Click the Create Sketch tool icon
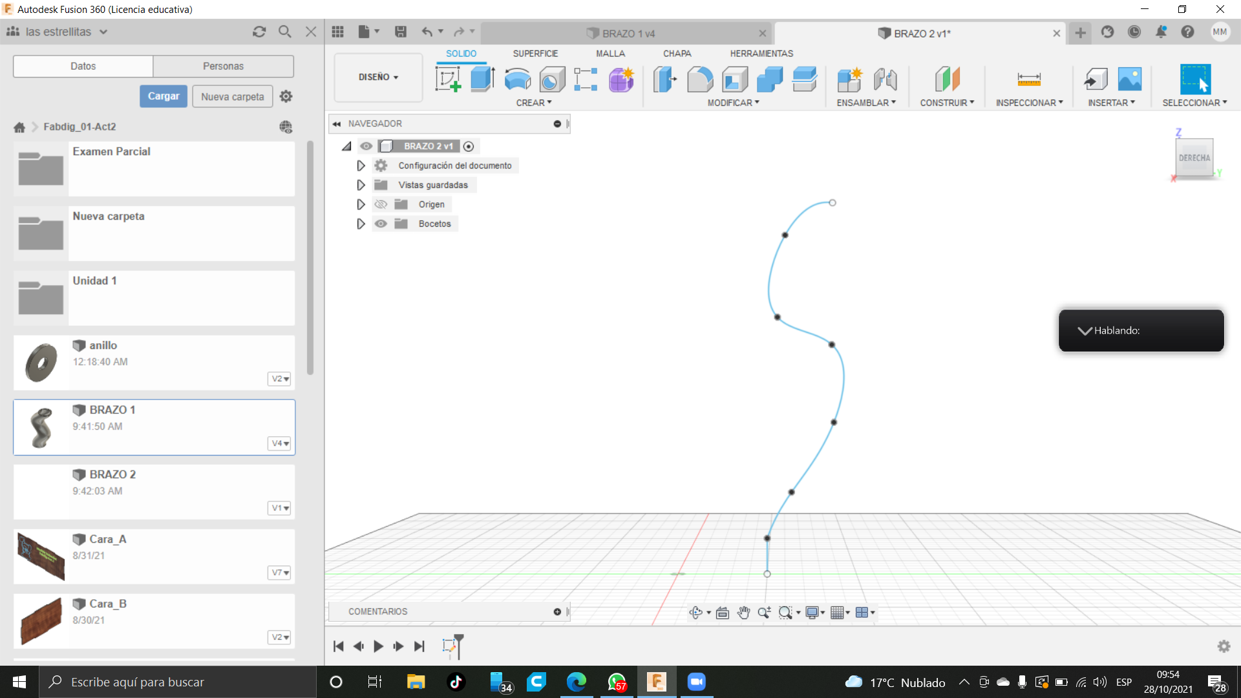 448,79
